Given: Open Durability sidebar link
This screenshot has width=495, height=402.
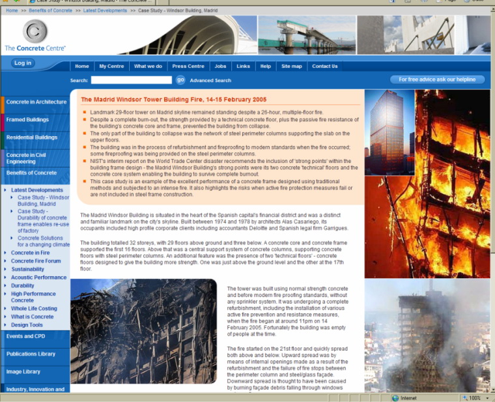Looking at the screenshot, I should point(22,285).
